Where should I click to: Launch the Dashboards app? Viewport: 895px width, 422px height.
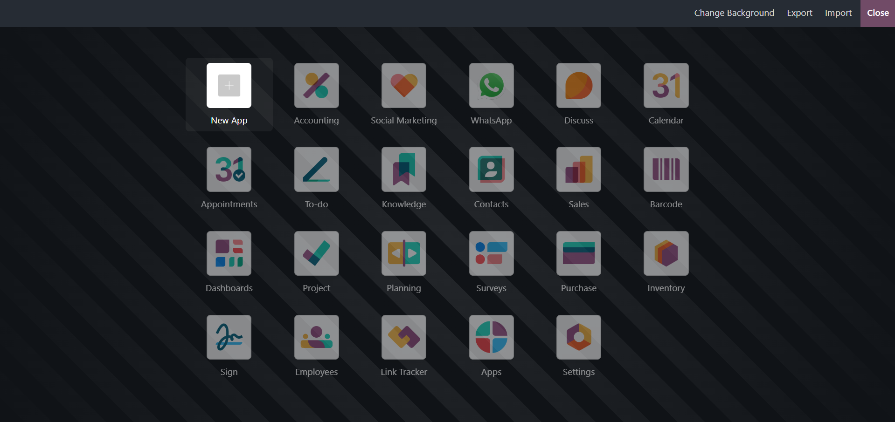tap(229, 253)
